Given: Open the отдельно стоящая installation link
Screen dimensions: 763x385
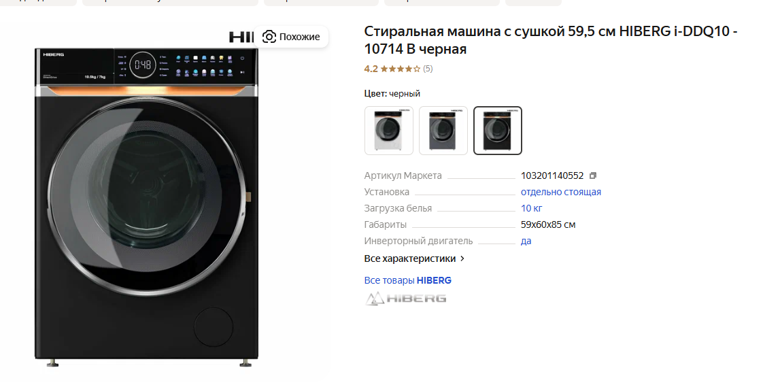Looking at the screenshot, I should click(560, 192).
